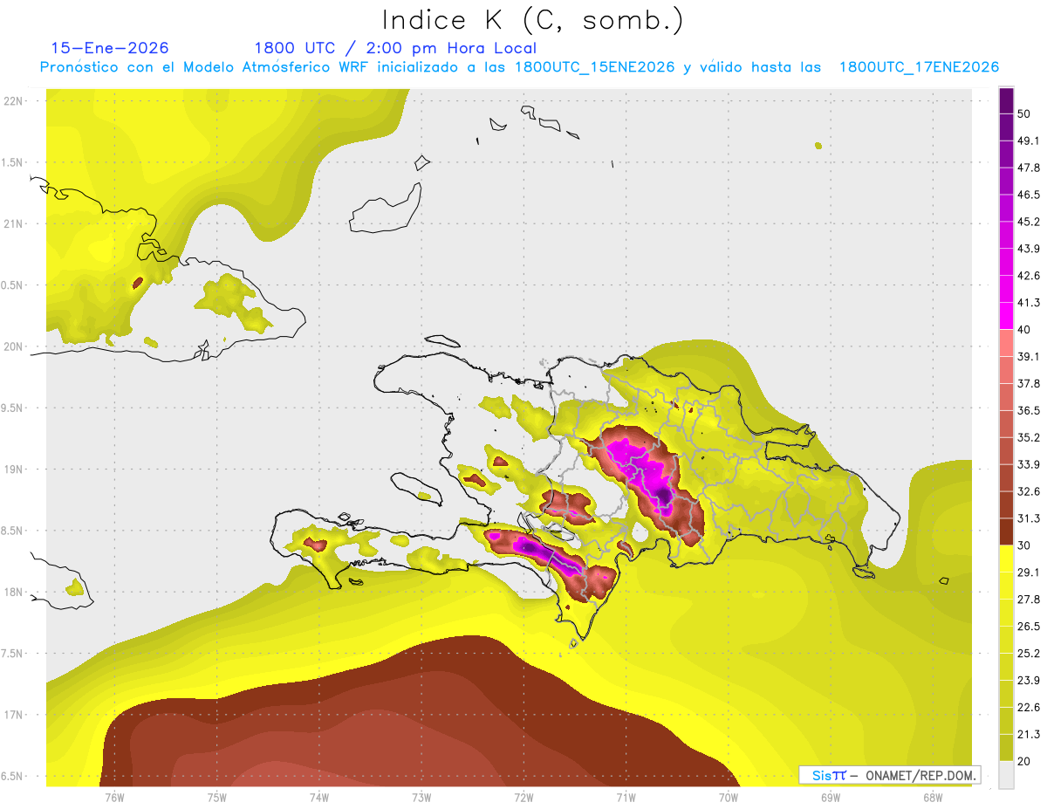Select the colorbar value "20"
This screenshot has height=809, width=1047.
point(1023,761)
